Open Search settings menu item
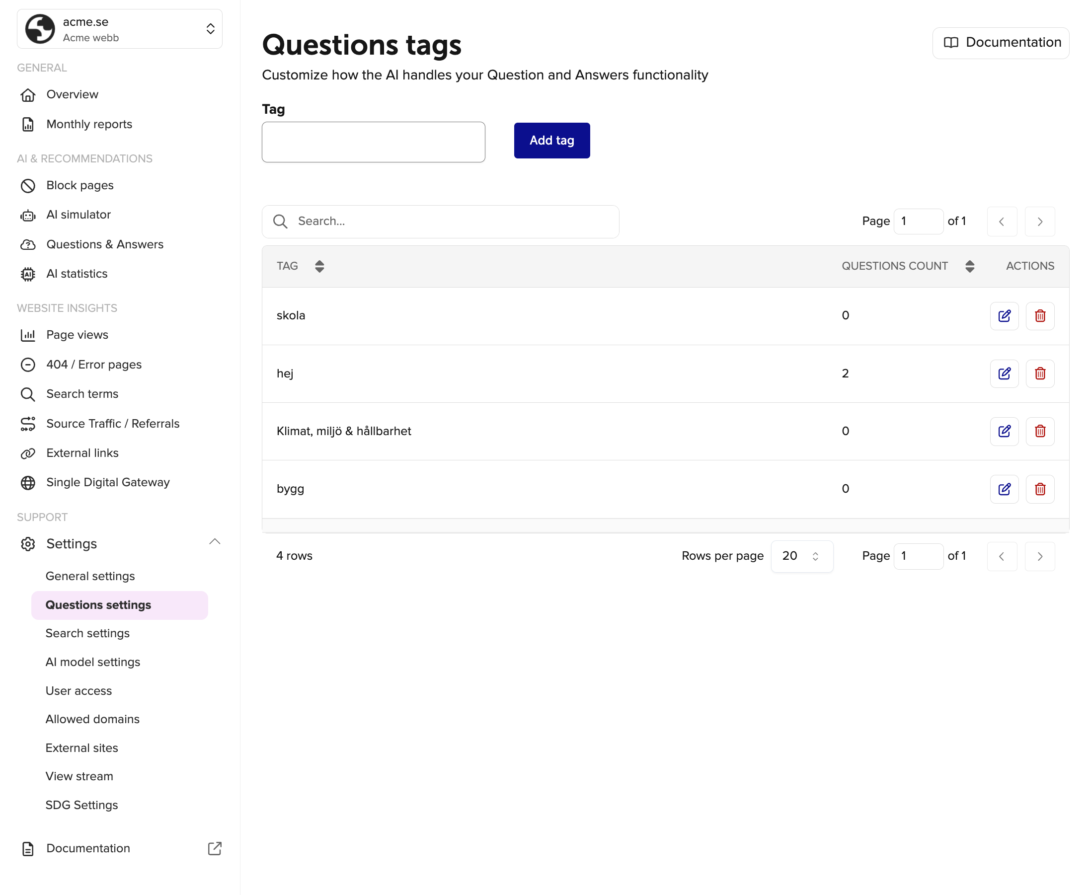 tap(87, 633)
